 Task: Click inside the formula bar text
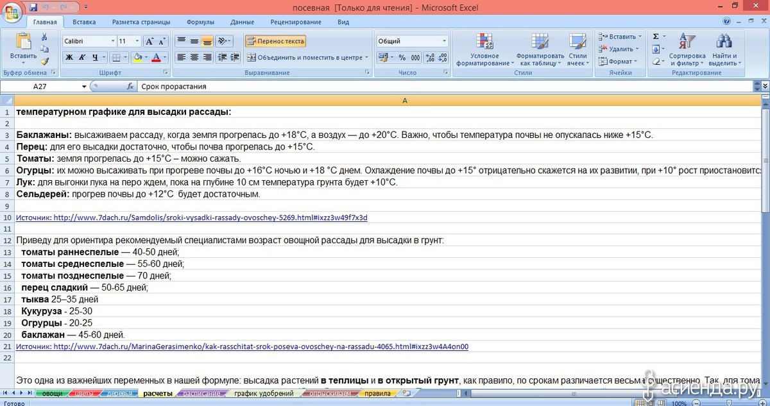[385, 87]
